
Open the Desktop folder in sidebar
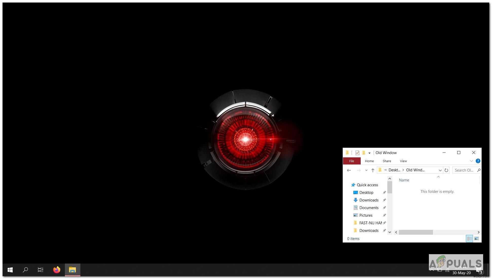(367, 192)
